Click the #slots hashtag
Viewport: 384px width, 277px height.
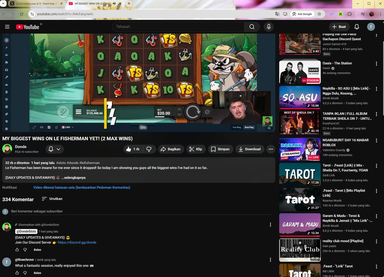(61, 163)
